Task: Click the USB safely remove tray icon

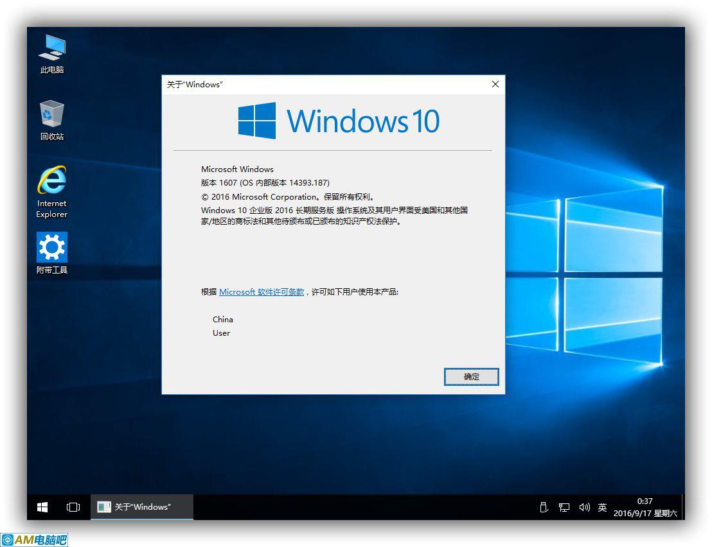Action: (x=544, y=507)
